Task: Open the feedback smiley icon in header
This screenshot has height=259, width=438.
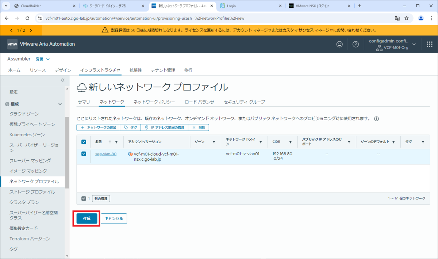Action: click(339, 44)
